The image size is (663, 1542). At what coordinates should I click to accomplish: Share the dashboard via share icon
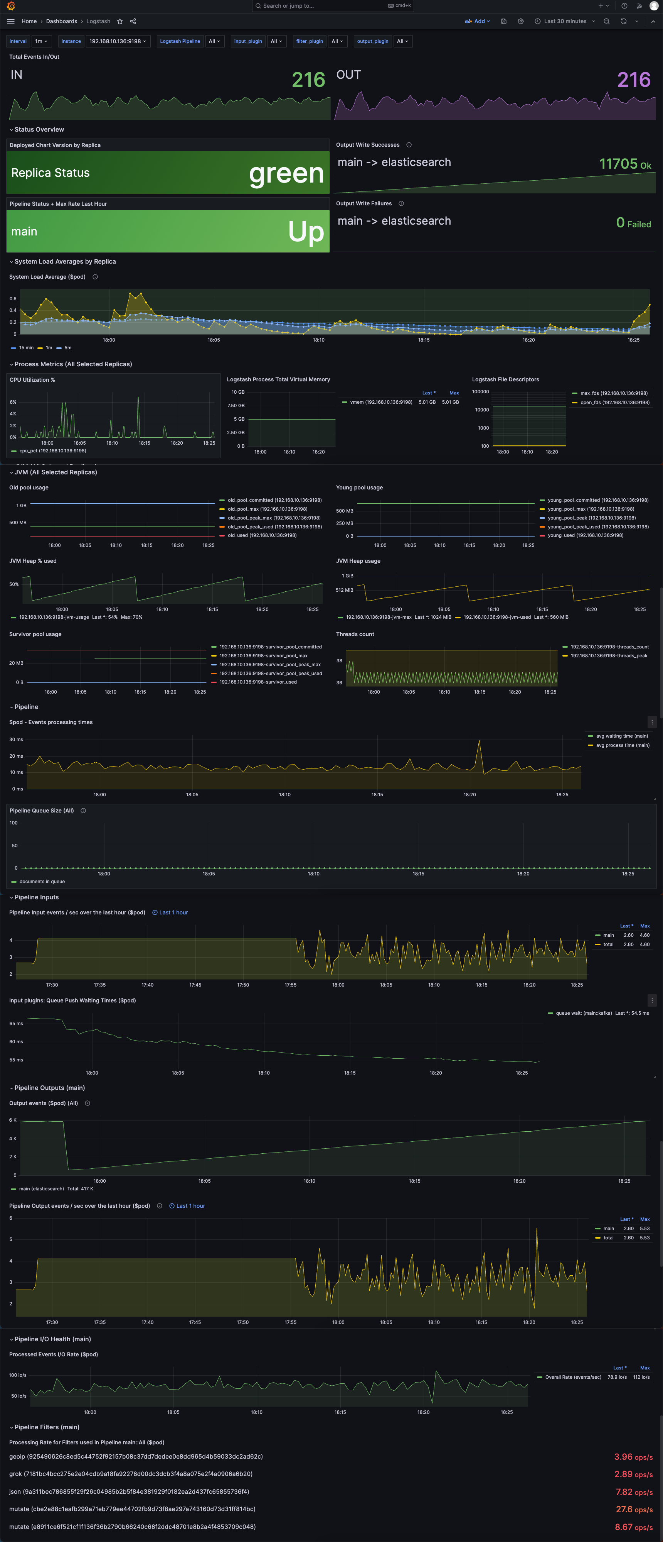133,21
